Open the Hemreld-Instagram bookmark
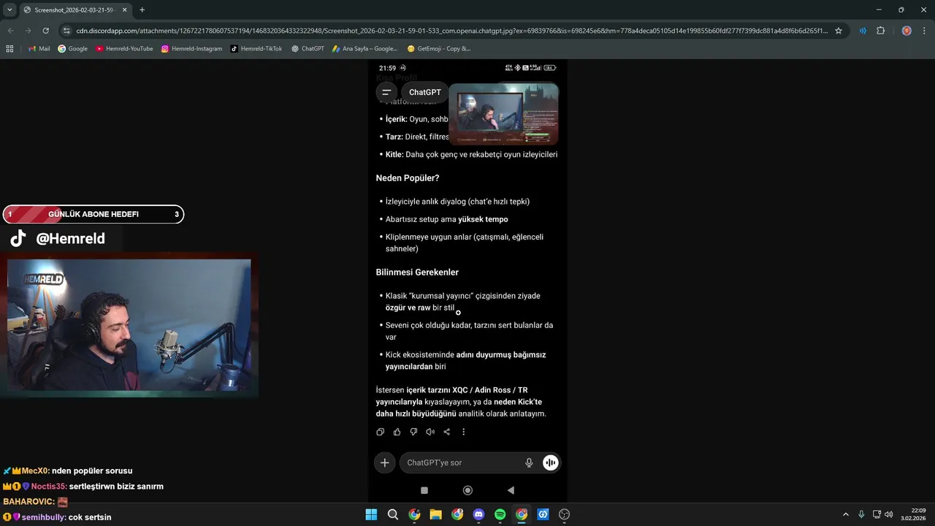Viewport: 935px width, 526px height. click(191, 49)
